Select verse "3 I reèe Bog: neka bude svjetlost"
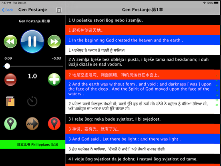This screenshot has width=221, height=166. [143, 119]
